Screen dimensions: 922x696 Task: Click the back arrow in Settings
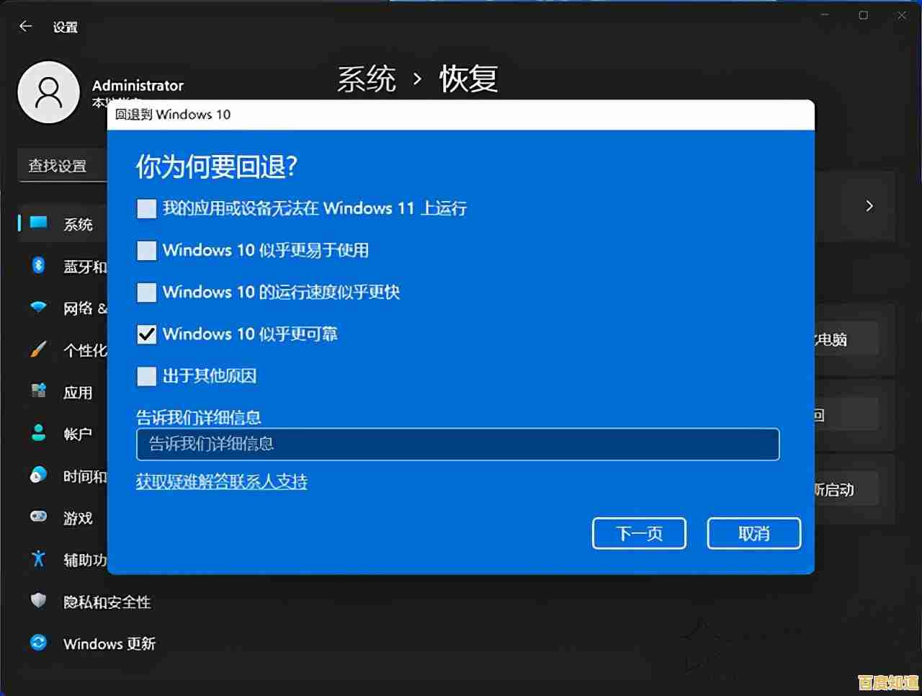pos(25,26)
